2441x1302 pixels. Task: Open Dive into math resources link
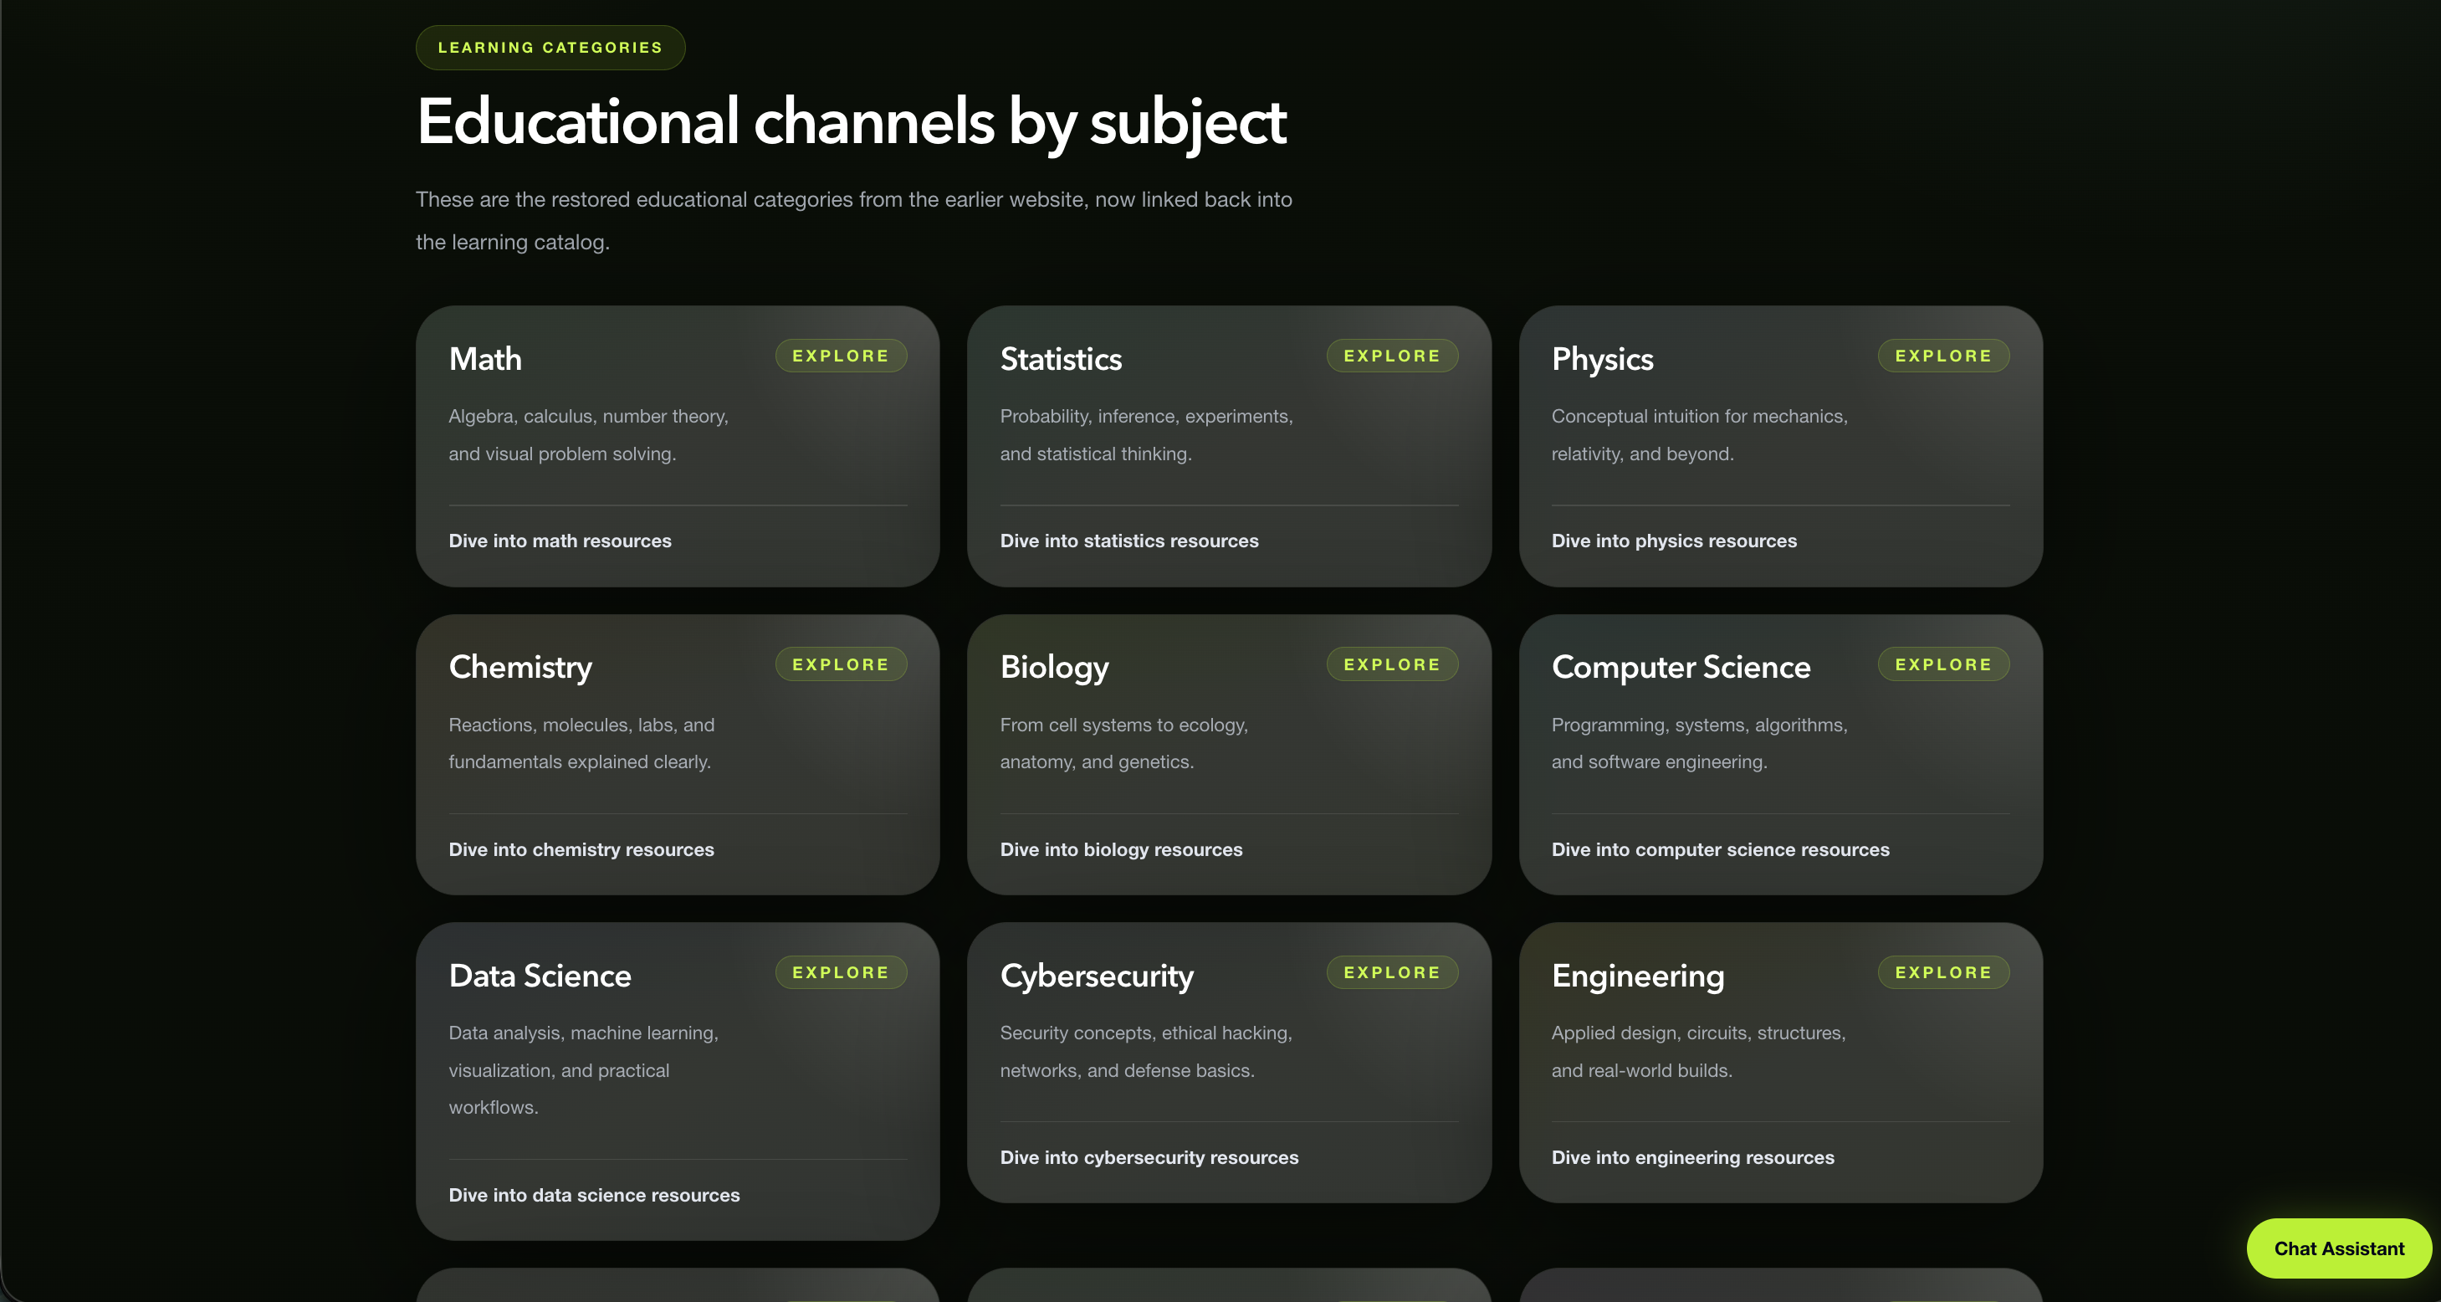(x=559, y=541)
